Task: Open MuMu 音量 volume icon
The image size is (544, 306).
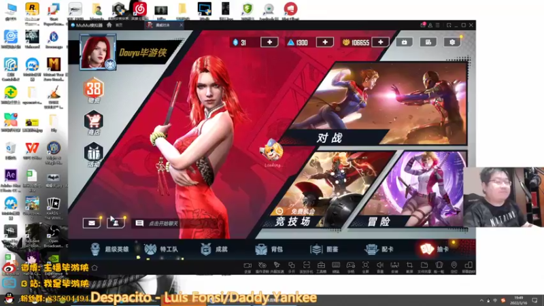Action: [380, 267]
